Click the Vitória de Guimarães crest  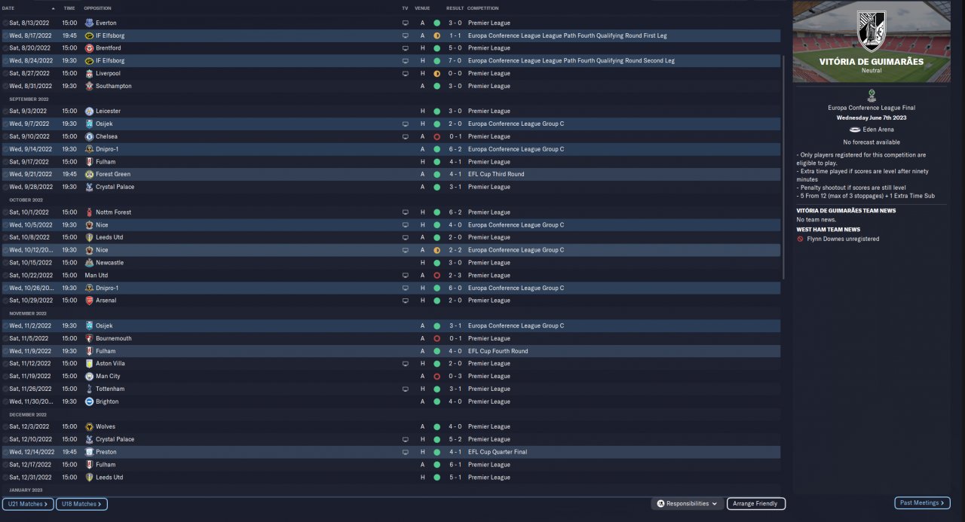(x=872, y=30)
